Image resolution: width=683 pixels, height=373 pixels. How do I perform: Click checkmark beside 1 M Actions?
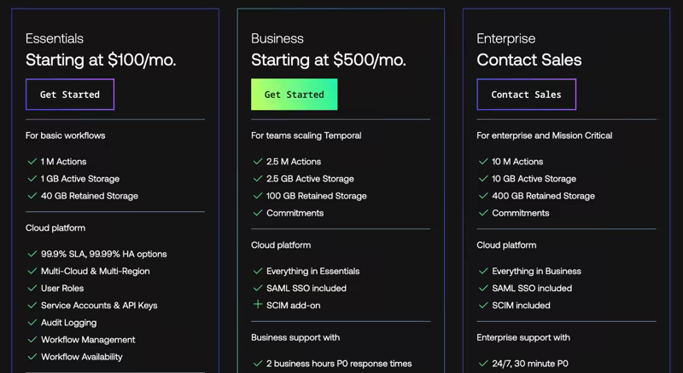32,161
